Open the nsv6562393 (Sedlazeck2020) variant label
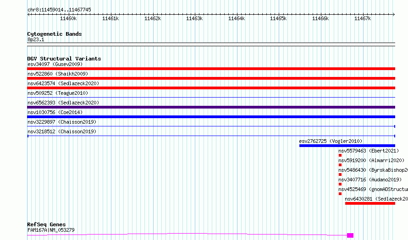Image resolution: width=408 pixels, height=240 pixels. click(63, 103)
